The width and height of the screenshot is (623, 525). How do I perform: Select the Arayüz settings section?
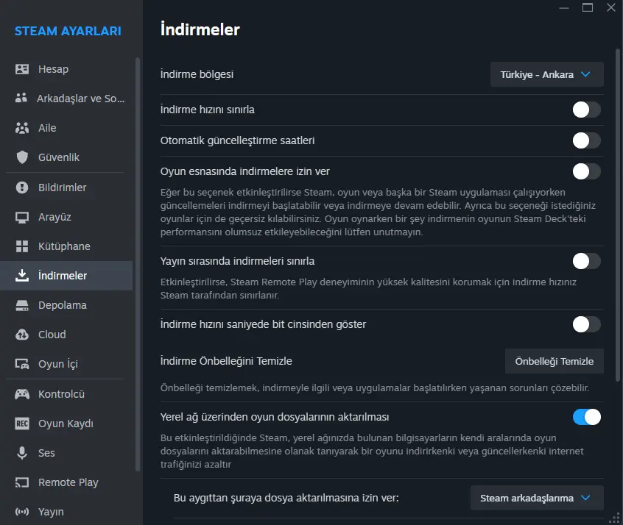coord(66,217)
